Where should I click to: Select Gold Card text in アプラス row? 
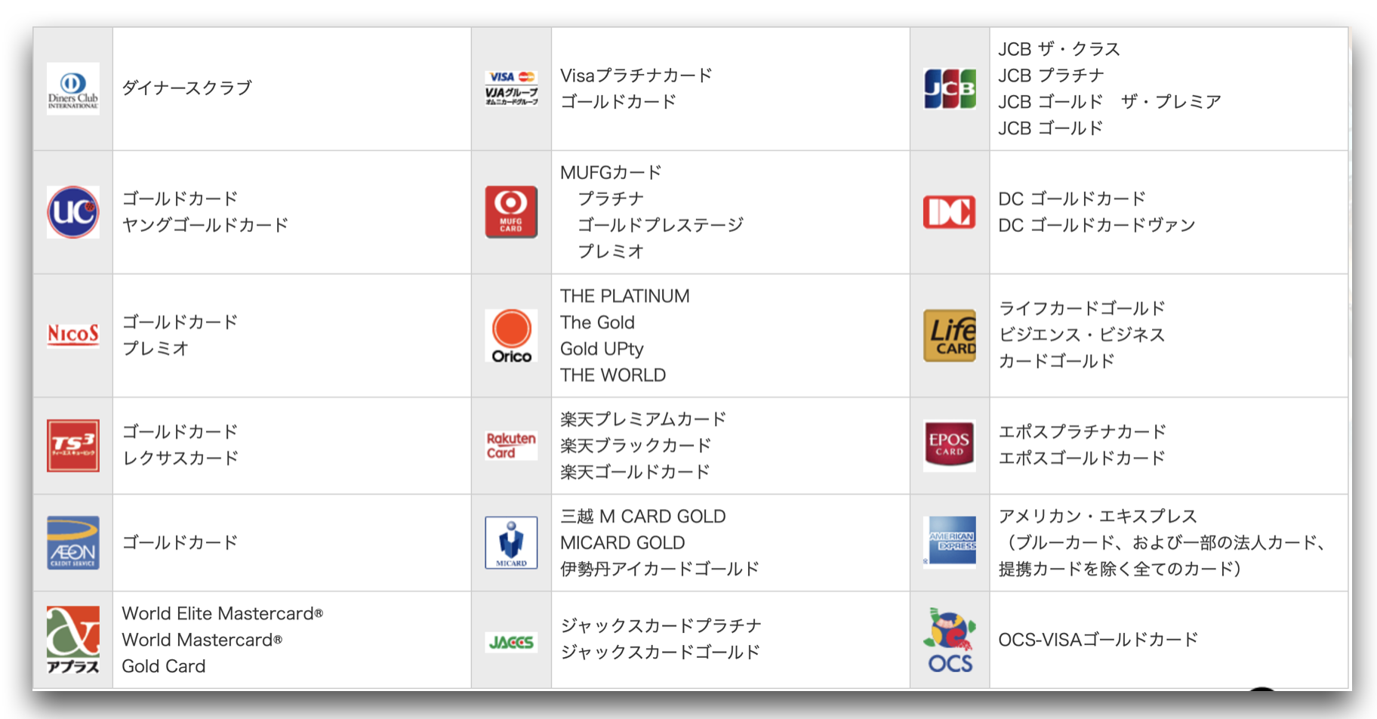[x=163, y=666]
